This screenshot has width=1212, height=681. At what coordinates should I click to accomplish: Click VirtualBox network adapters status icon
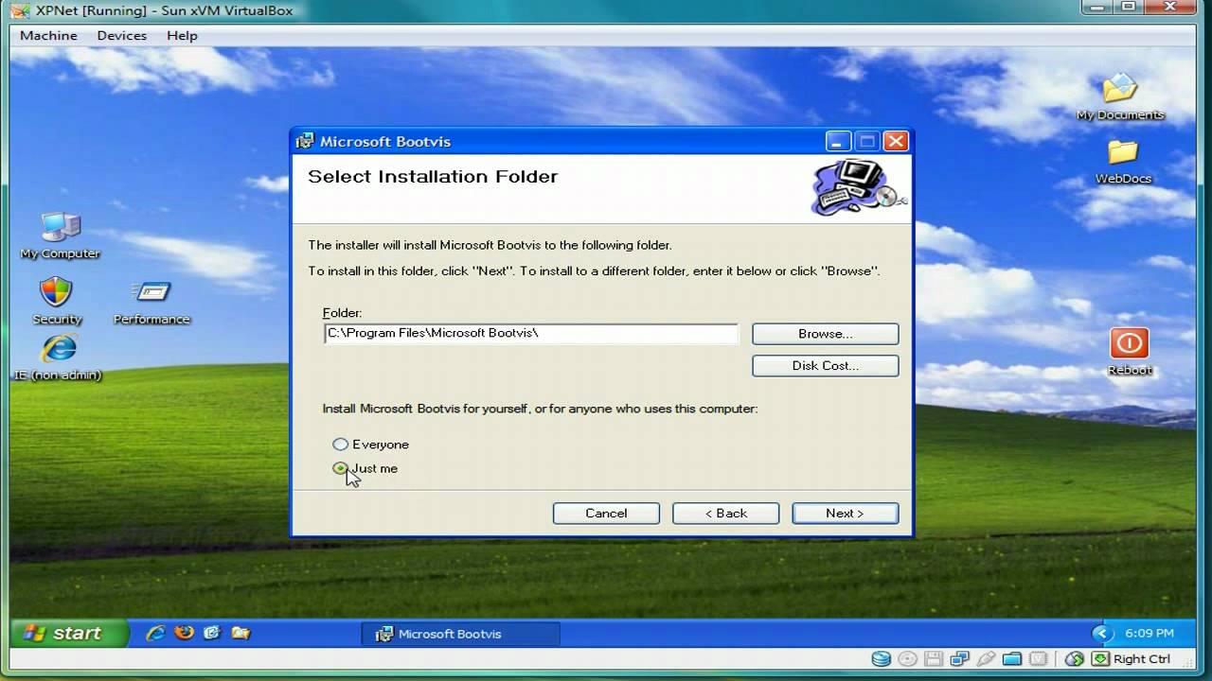(x=960, y=659)
